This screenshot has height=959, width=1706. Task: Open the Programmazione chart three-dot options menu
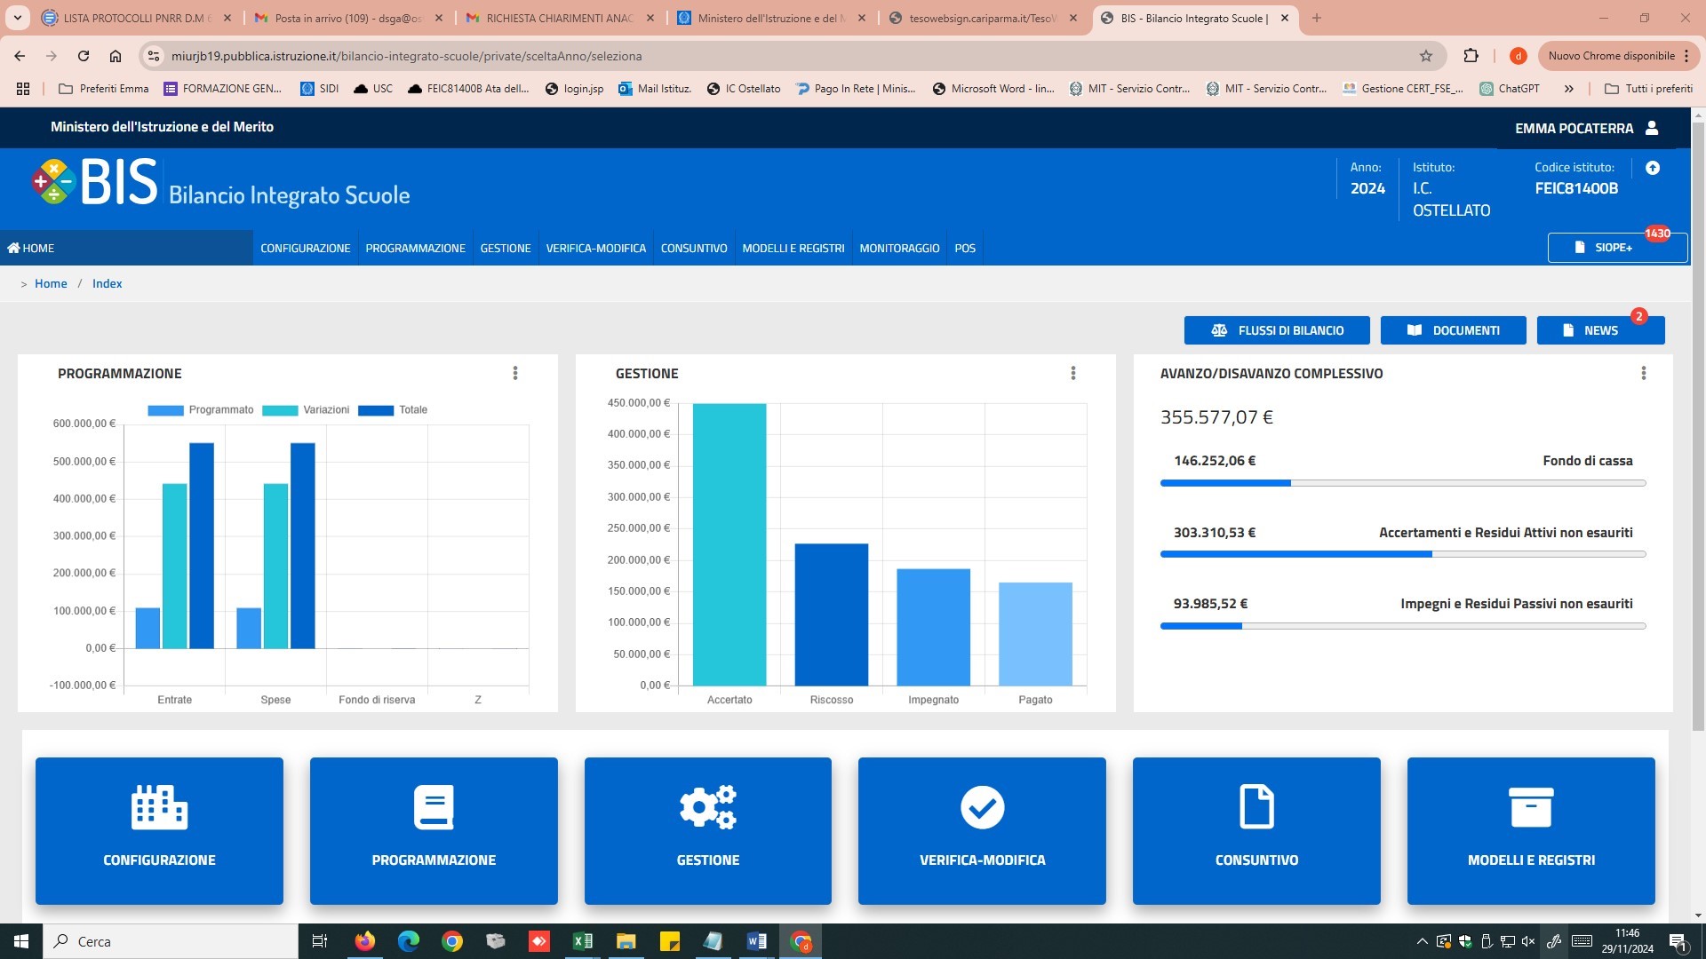tap(515, 374)
